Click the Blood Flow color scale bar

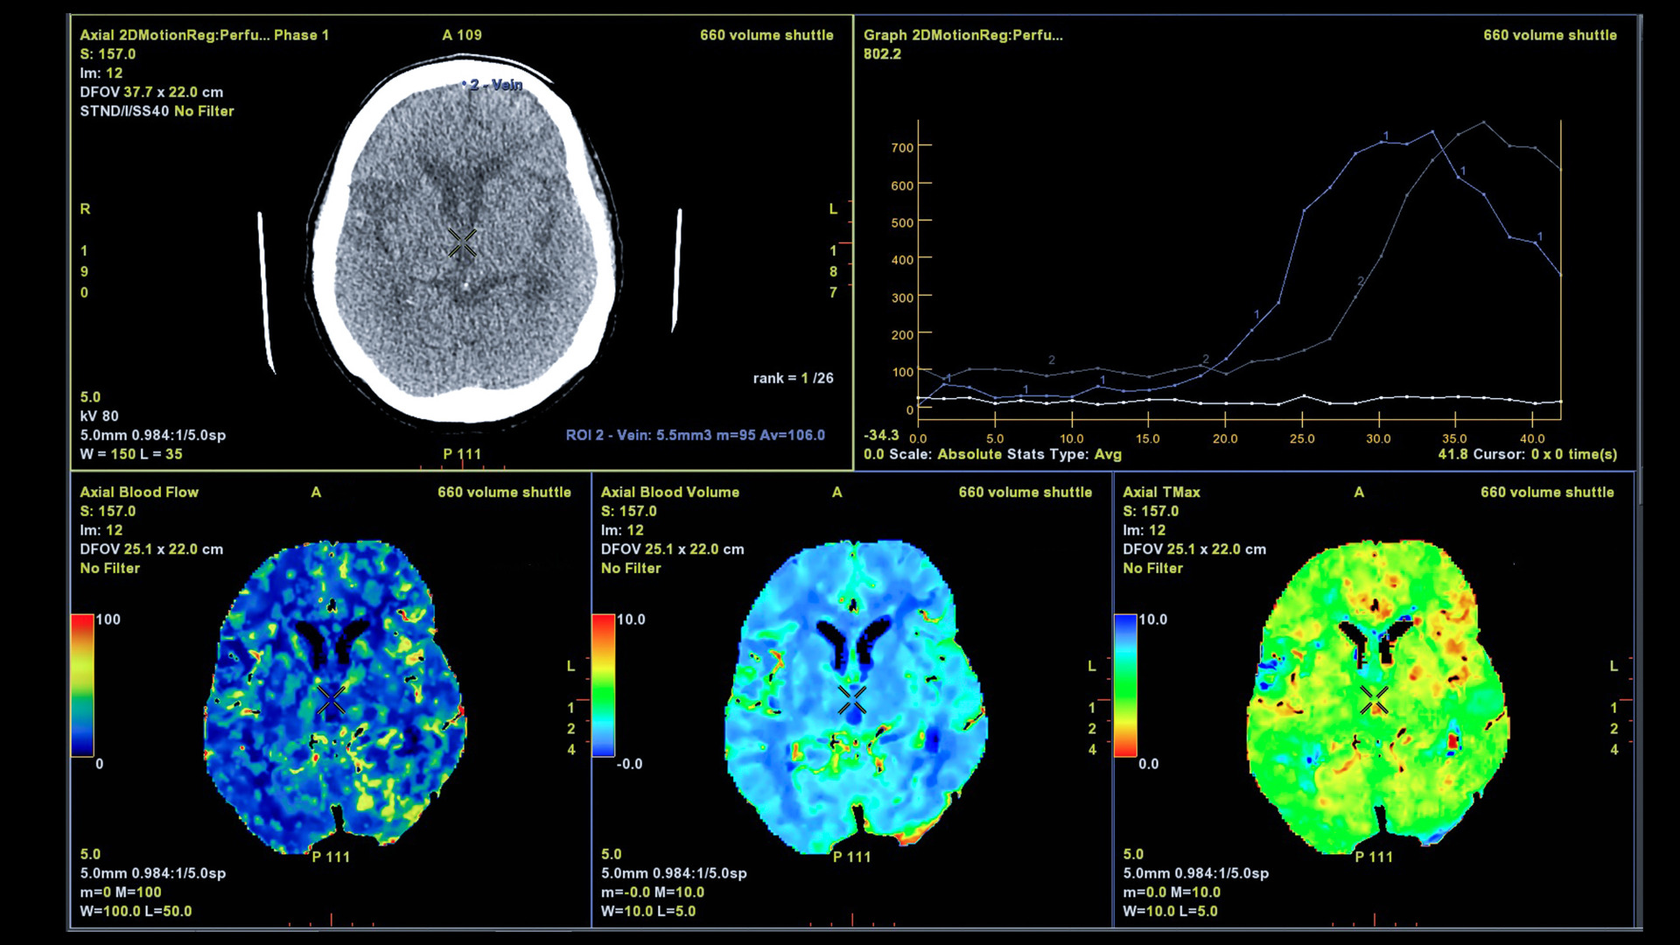click(82, 685)
